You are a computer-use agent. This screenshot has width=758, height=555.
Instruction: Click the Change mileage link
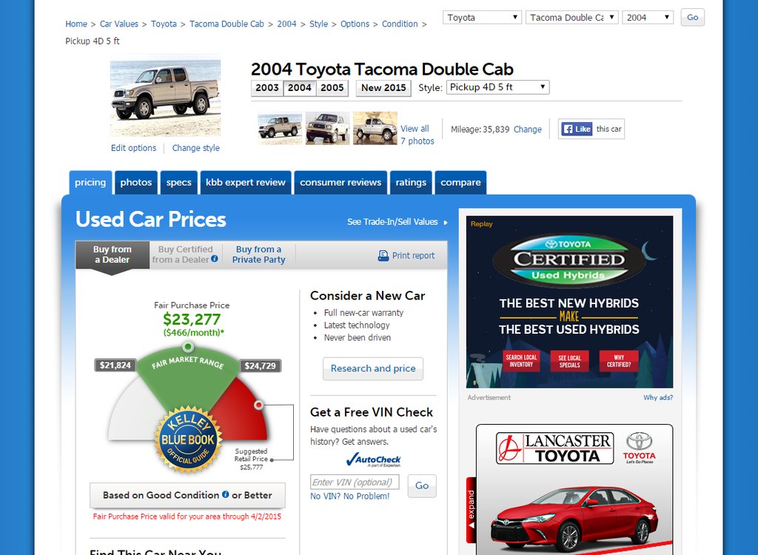click(527, 129)
